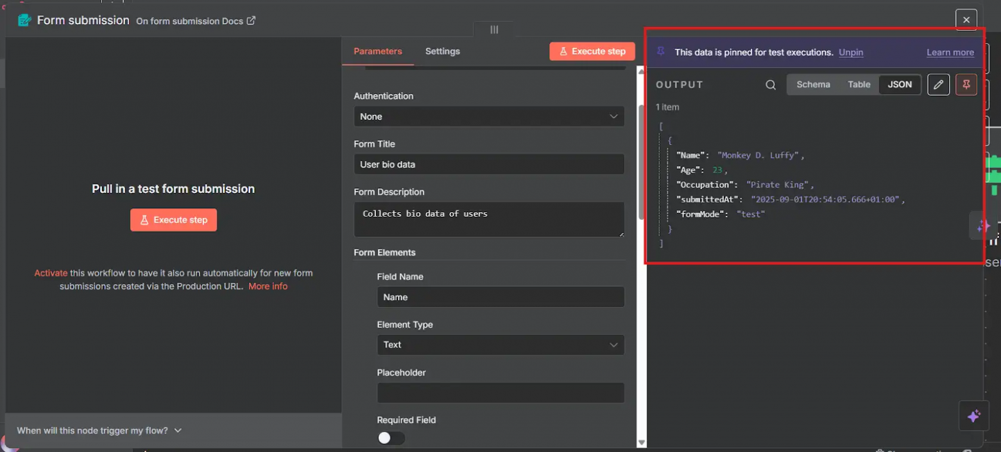
Task: Open the Docs external link icon
Action: [252, 21]
